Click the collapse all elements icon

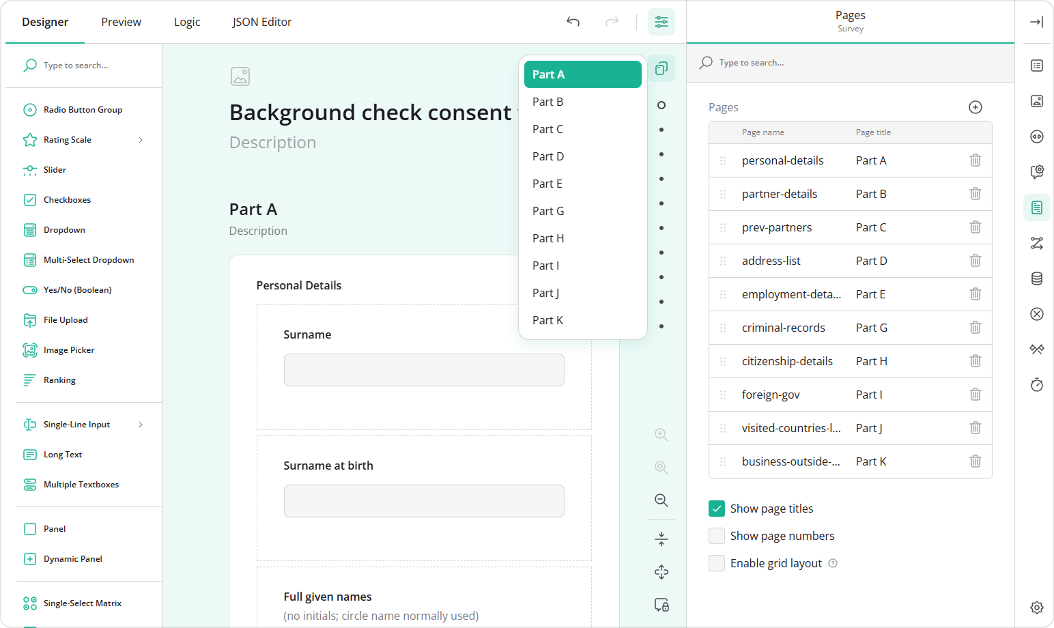[x=661, y=539]
